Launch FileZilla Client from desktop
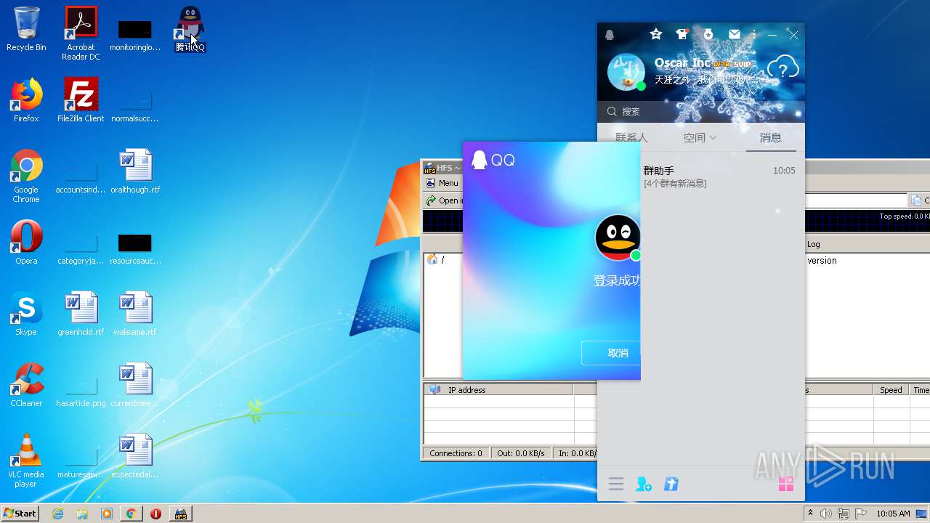 (x=81, y=100)
